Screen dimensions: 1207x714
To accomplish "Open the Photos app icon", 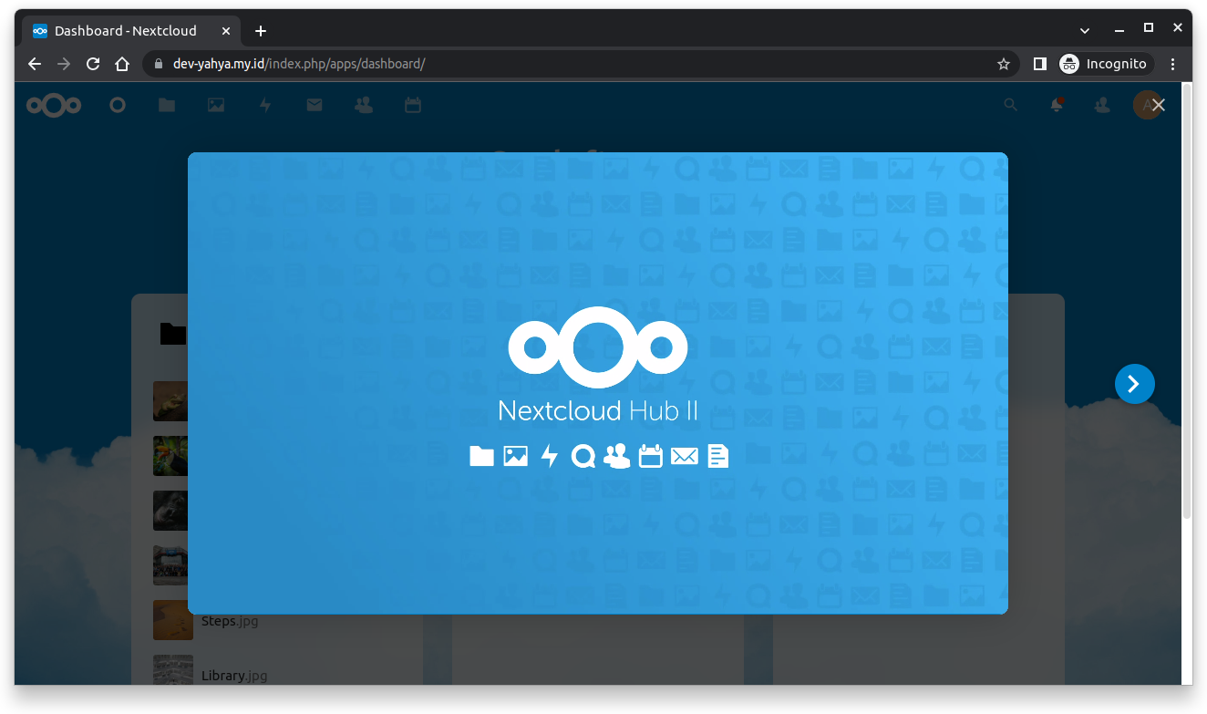I will coord(216,106).
